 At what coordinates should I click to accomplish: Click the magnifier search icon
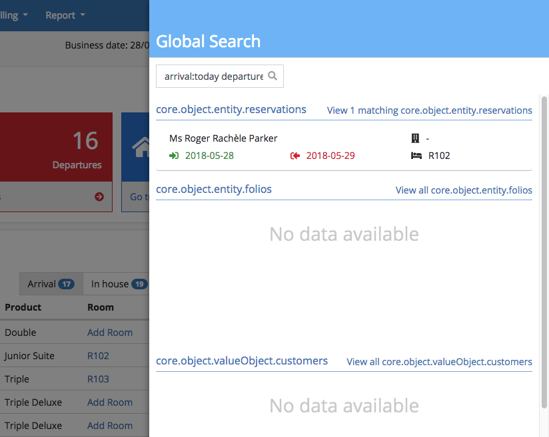[273, 76]
